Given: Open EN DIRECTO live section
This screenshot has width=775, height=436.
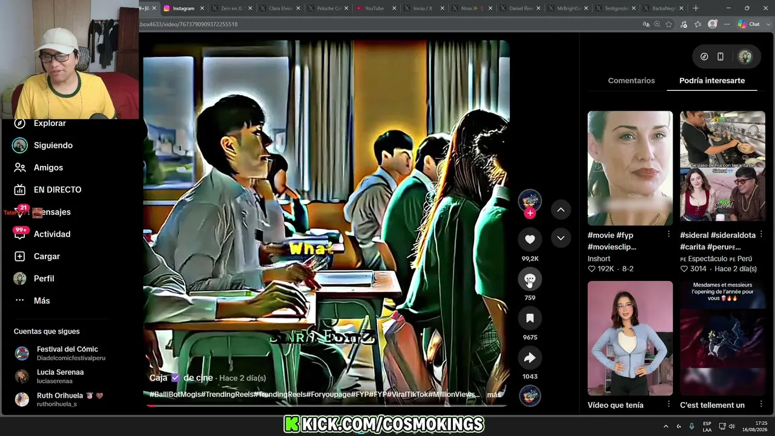Looking at the screenshot, I should point(48,190).
